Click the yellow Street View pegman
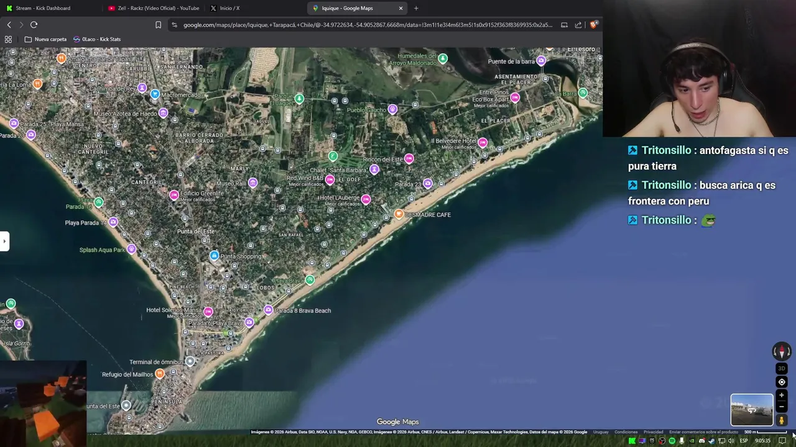The image size is (796, 447). click(782, 420)
